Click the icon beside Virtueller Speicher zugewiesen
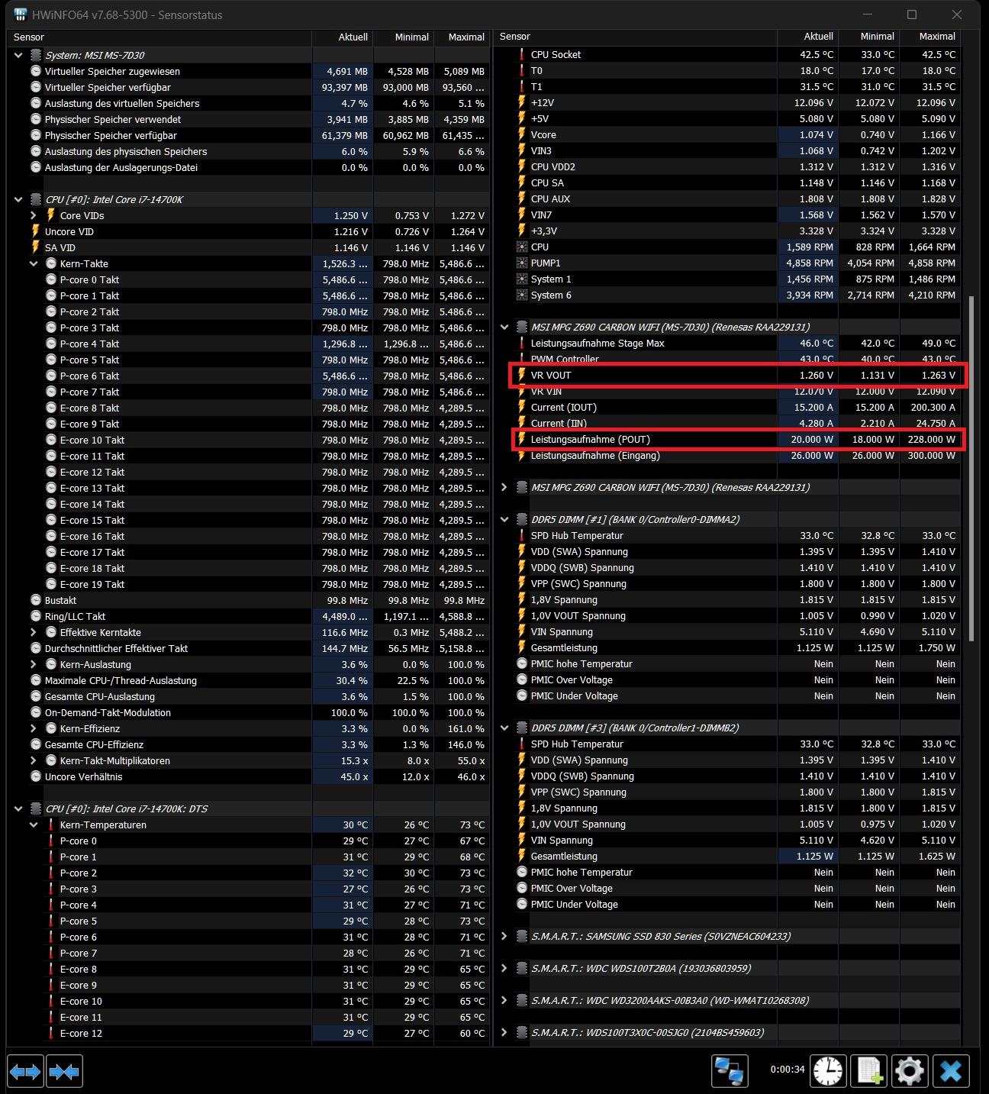This screenshot has width=989, height=1094. click(x=36, y=71)
